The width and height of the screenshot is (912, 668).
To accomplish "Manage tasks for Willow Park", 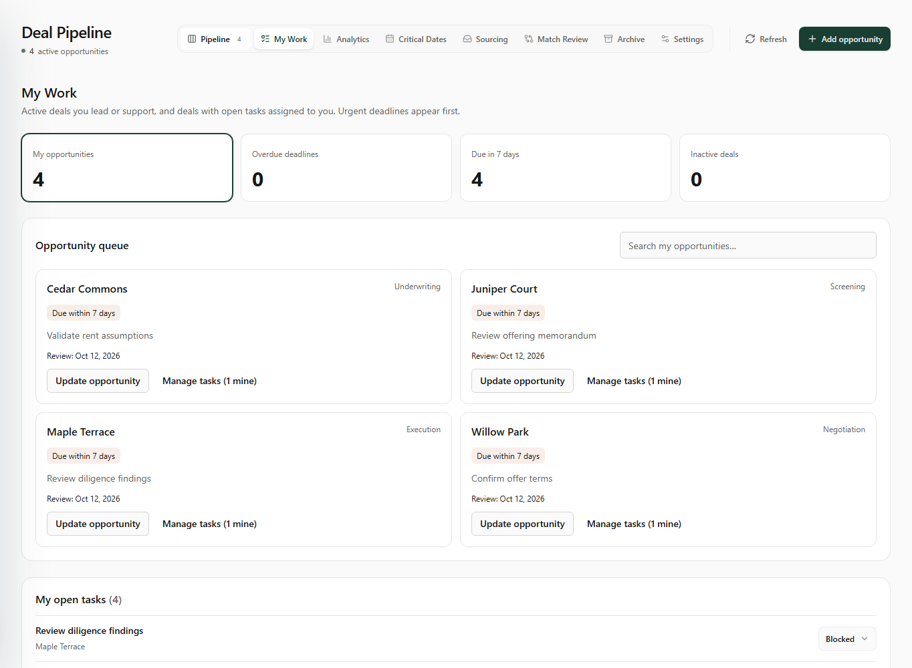I will tap(634, 524).
